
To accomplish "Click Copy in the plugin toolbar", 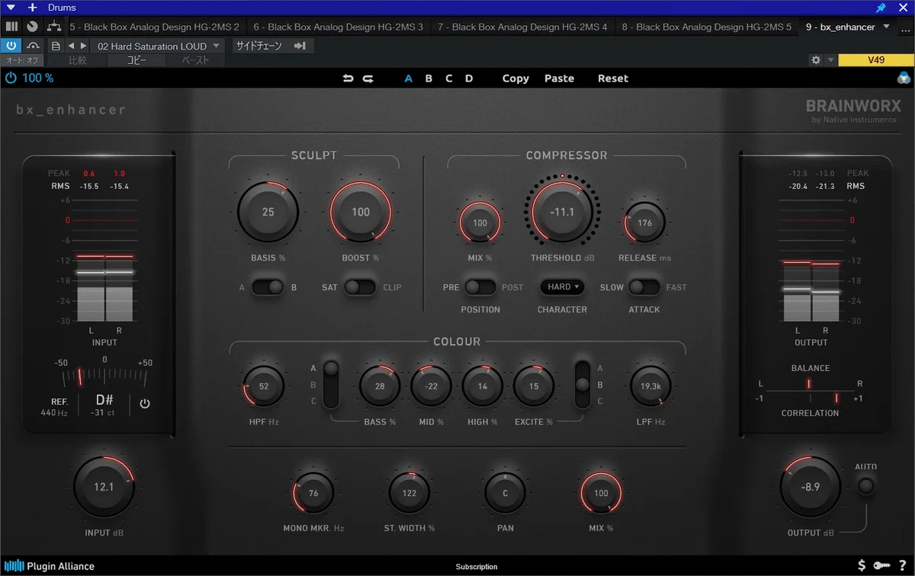I will point(515,78).
